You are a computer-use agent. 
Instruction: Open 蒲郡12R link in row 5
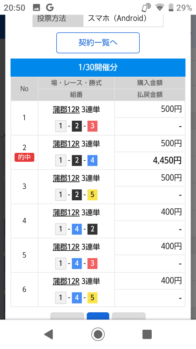click(x=66, y=246)
